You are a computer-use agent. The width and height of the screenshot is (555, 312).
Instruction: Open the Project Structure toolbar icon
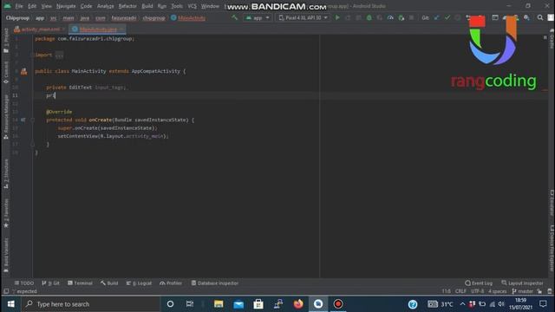coord(495,17)
